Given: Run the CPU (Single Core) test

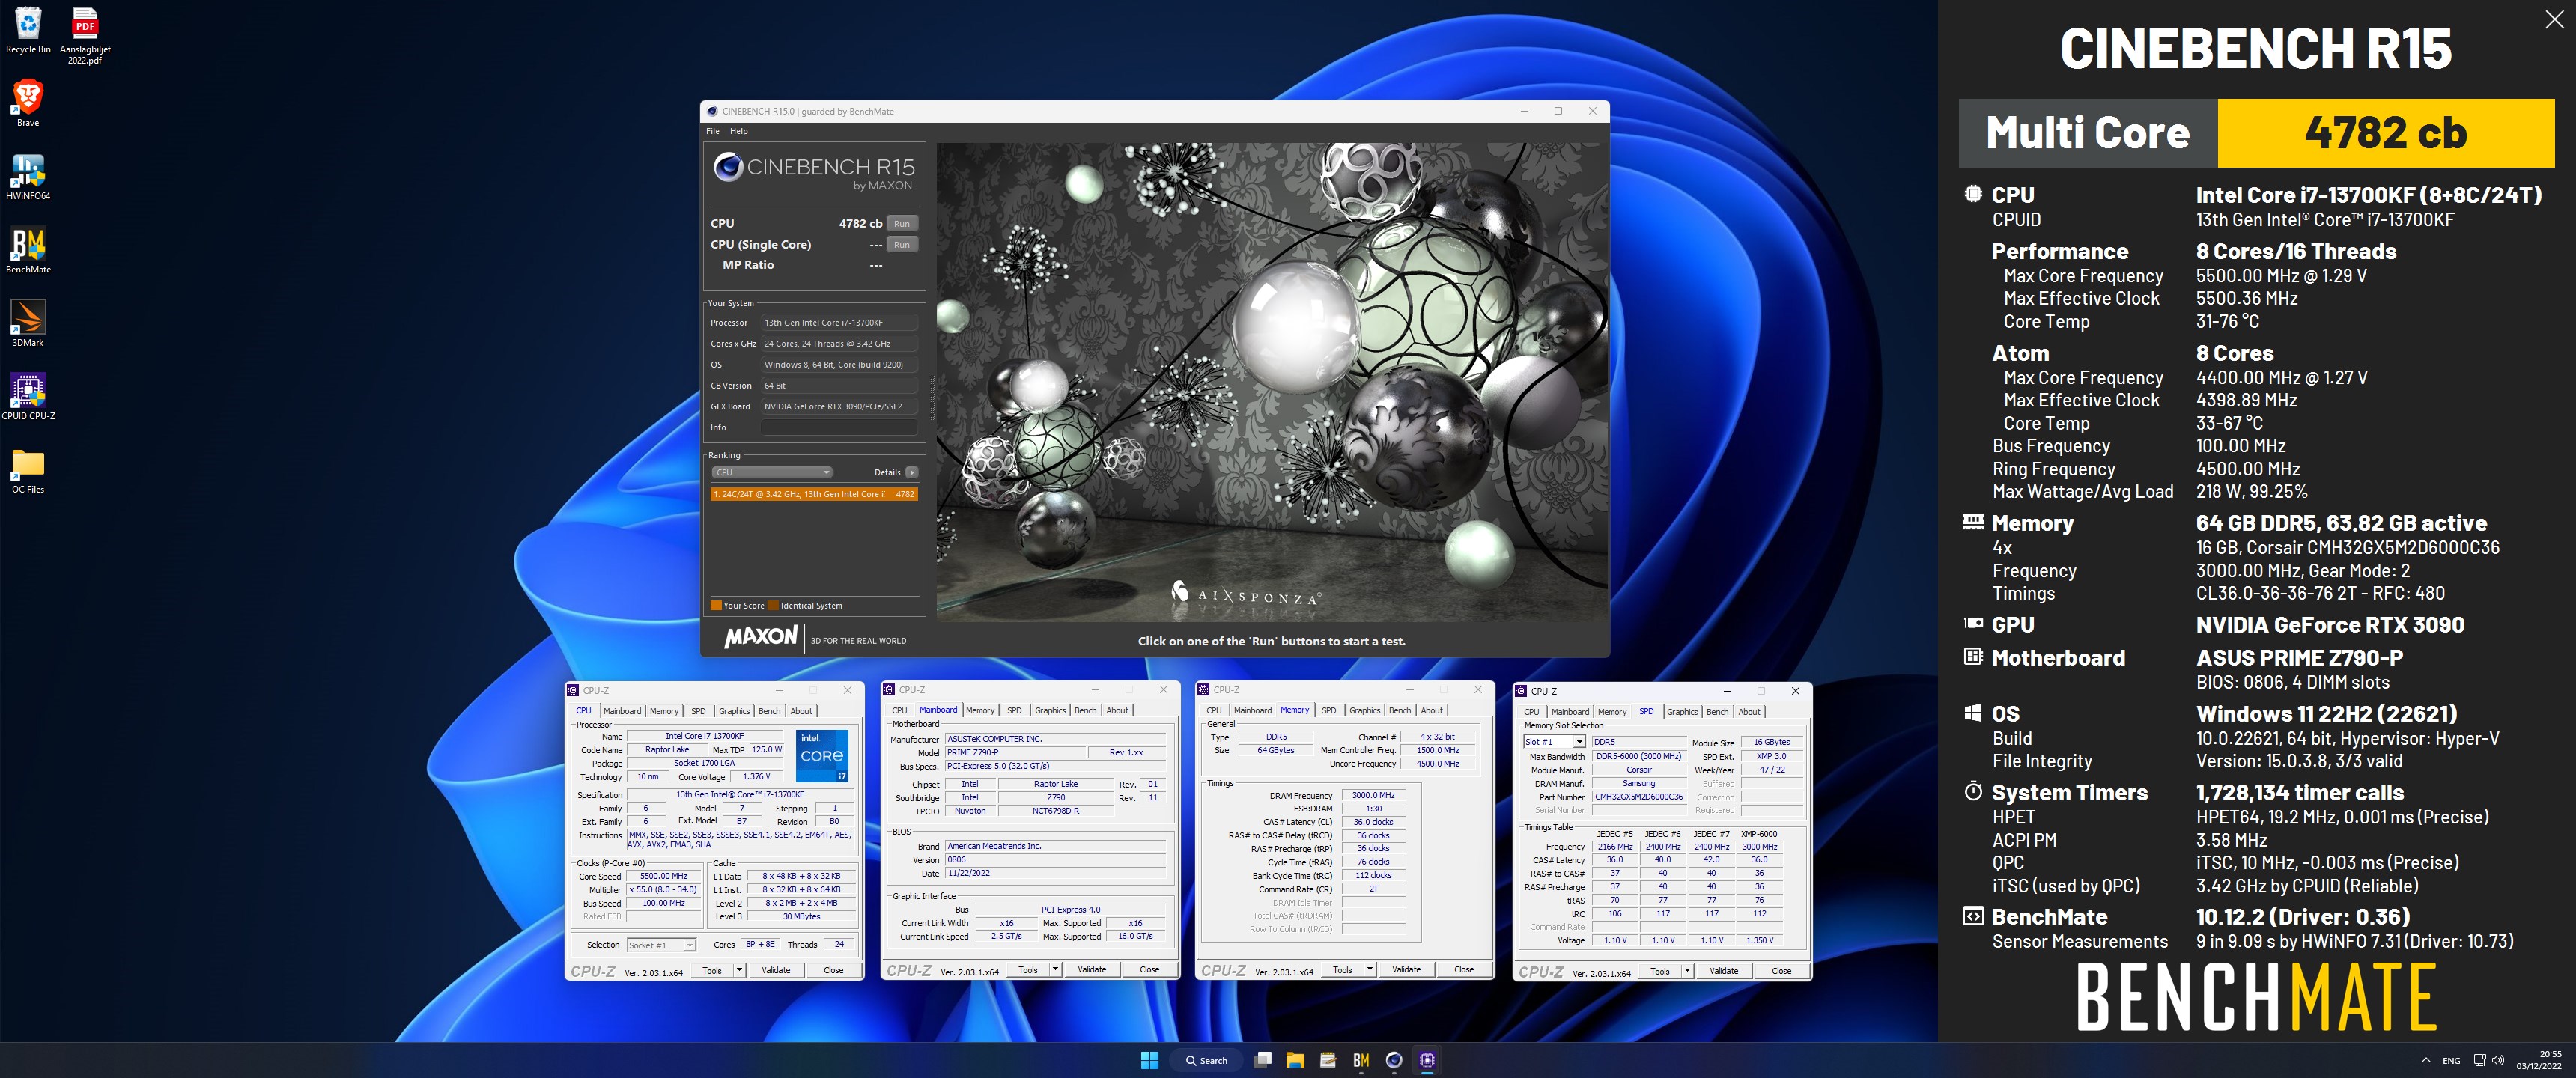Looking at the screenshot, I should (902, 244).
